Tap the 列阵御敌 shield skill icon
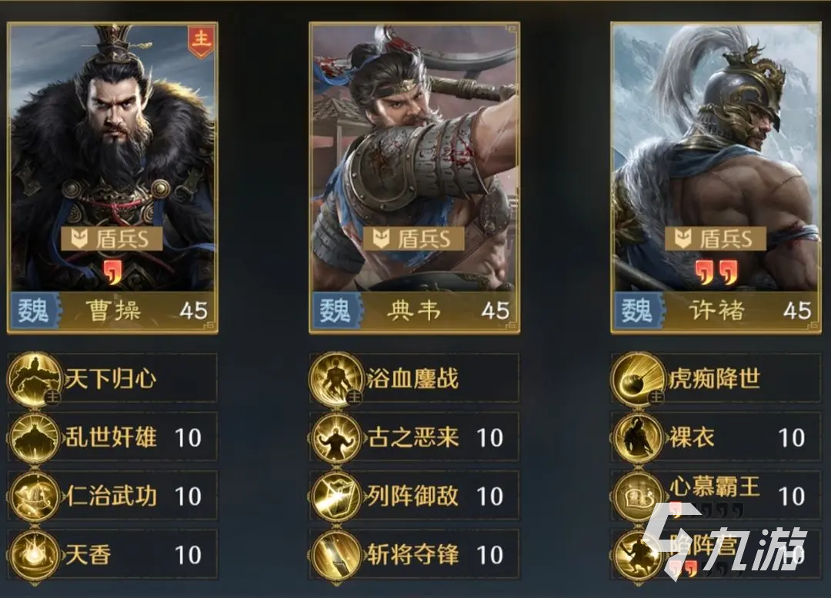The width and height of the screenshot is (831, 598). 336,497
